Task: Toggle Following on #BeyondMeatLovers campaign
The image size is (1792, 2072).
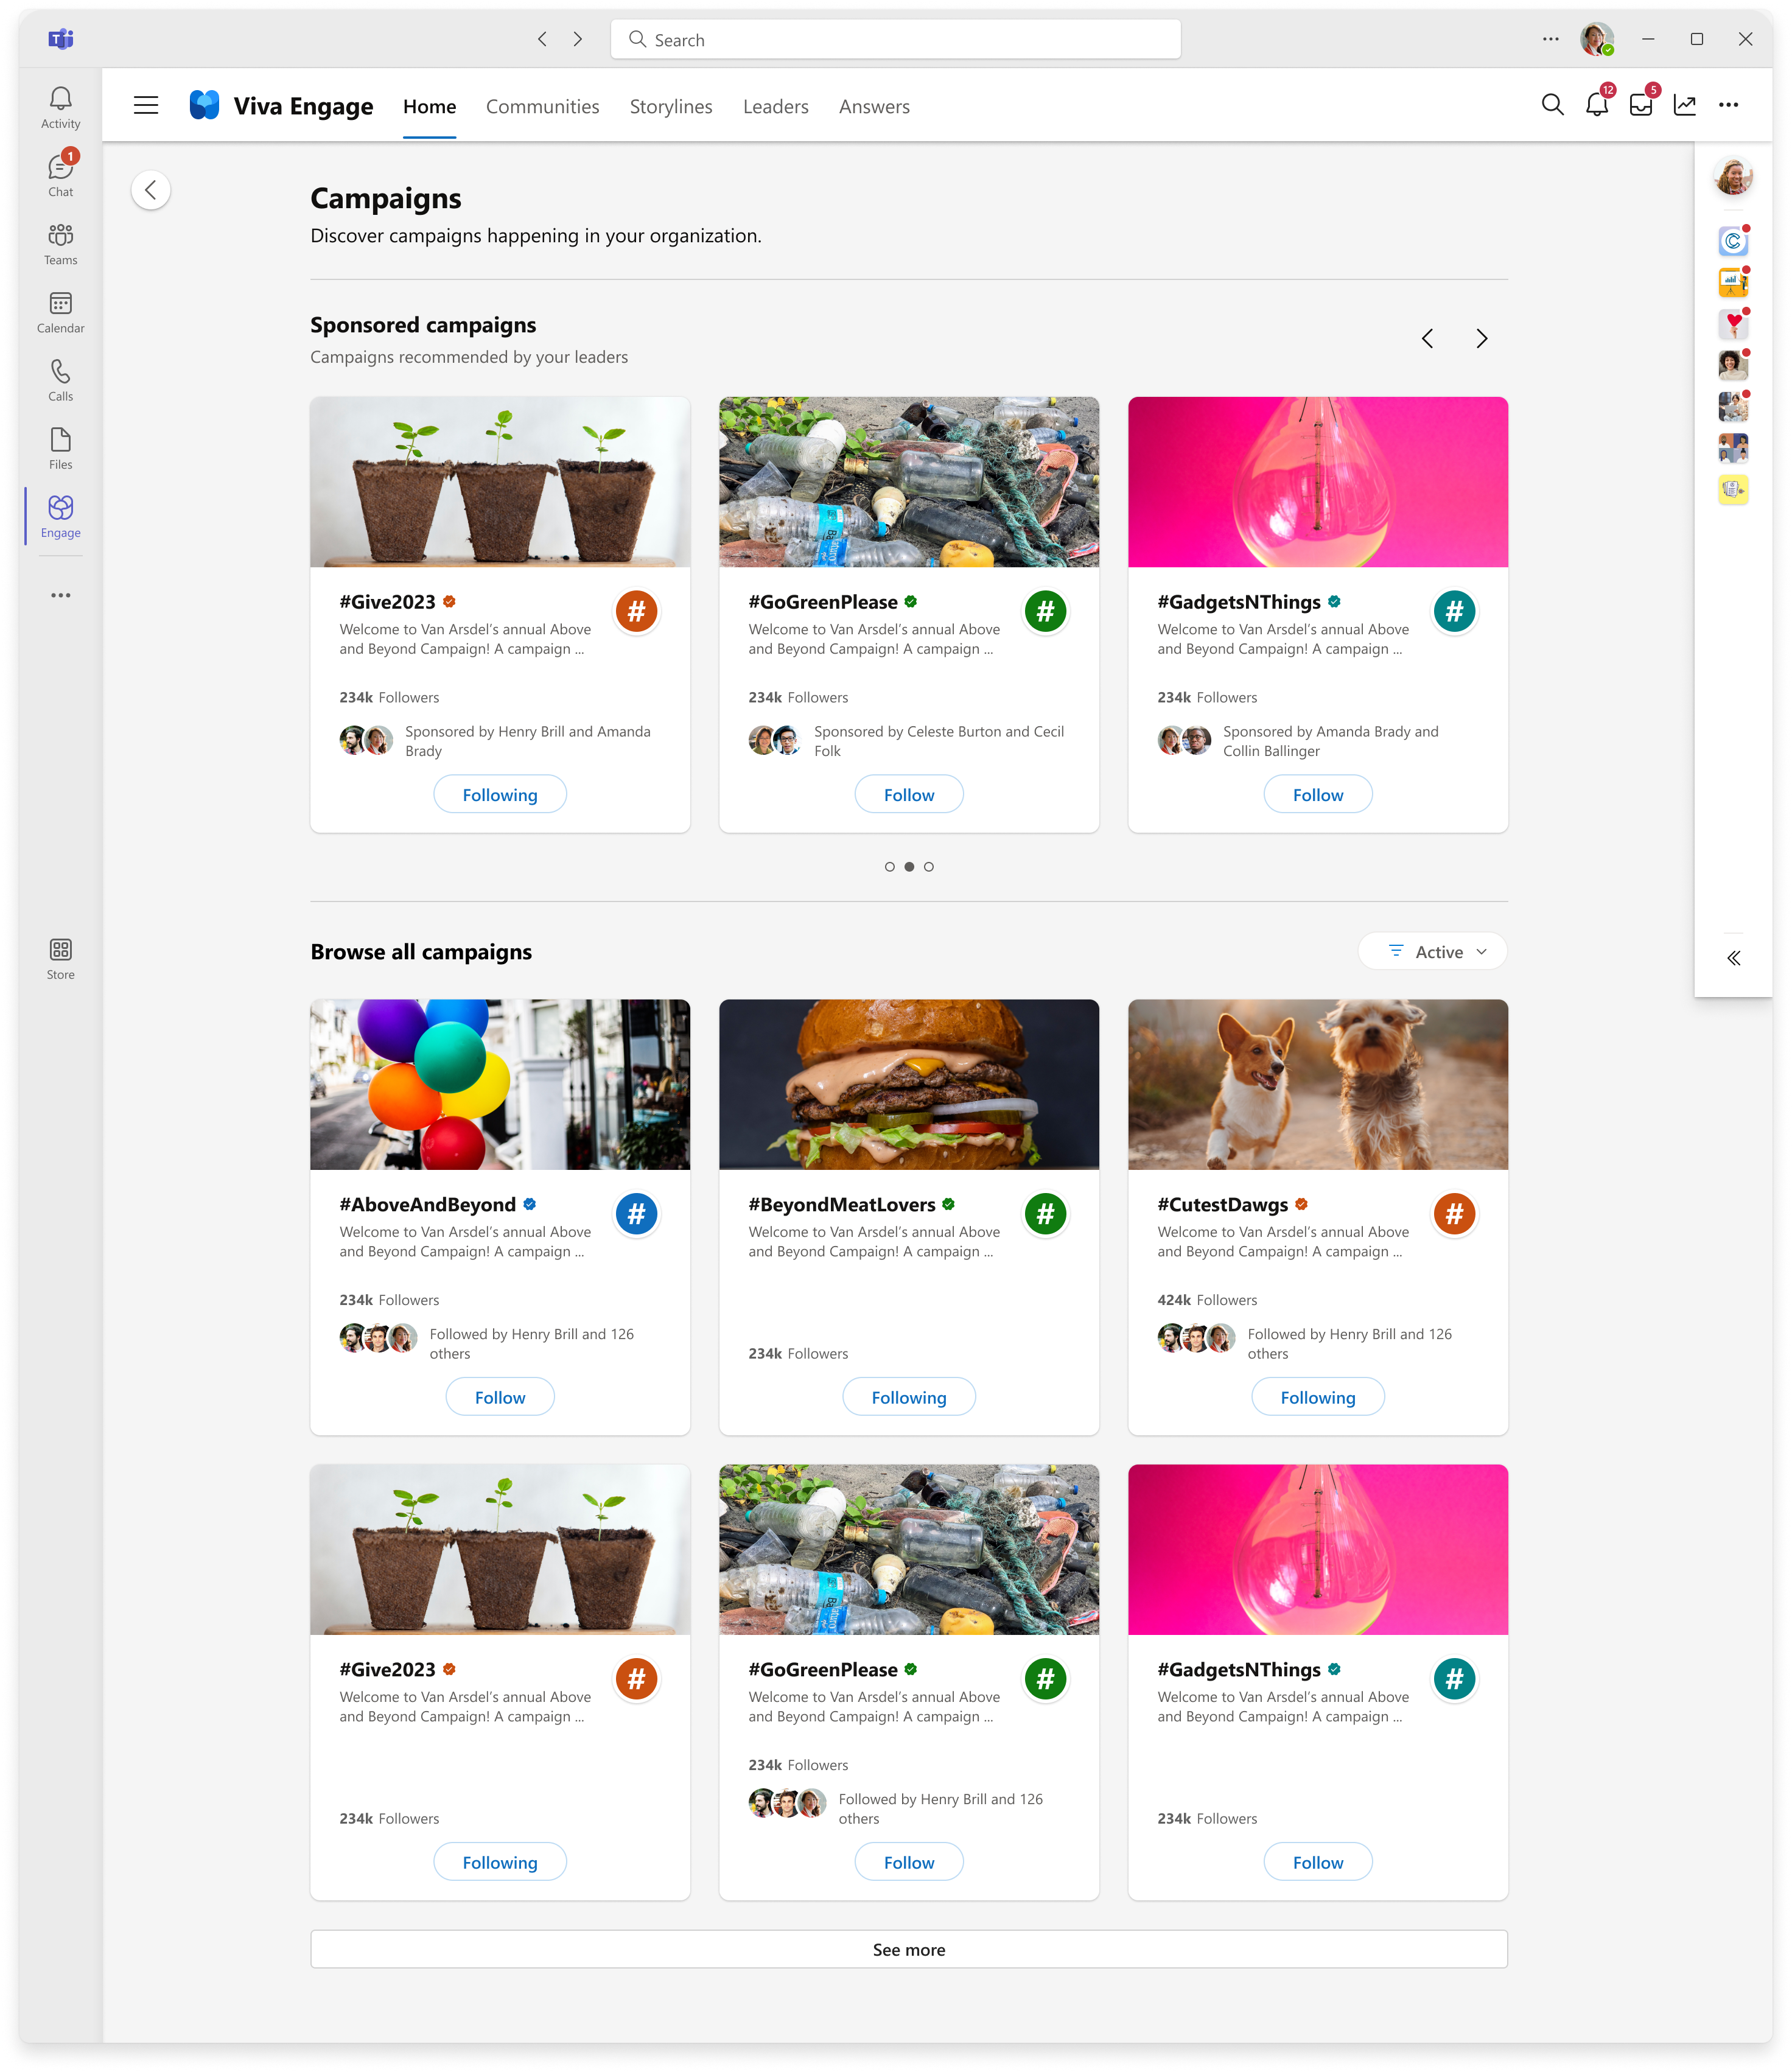Action: click(909, 1397)
